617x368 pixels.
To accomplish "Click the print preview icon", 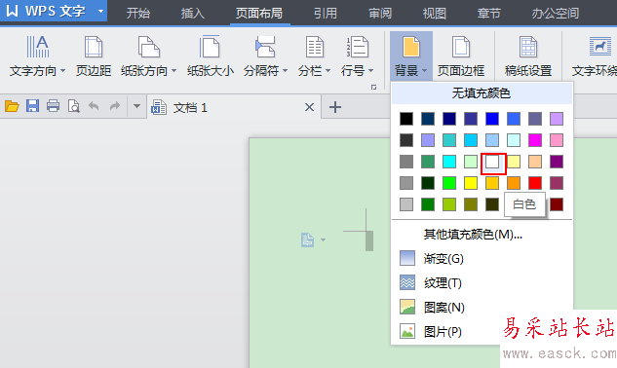I will pos(73,106).
